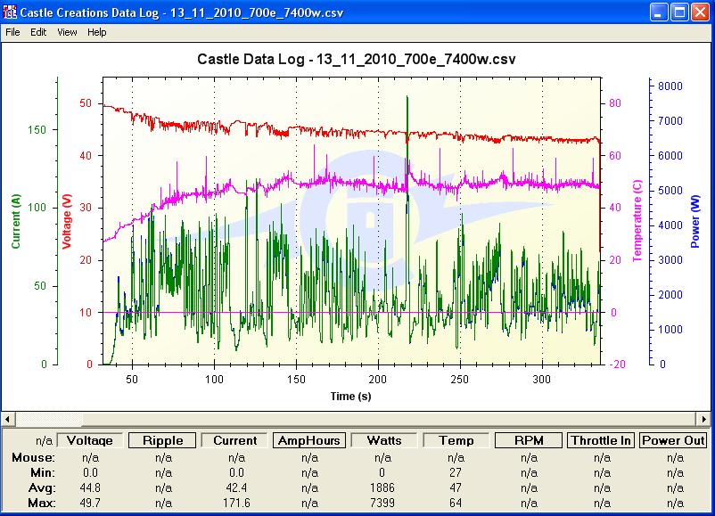Screen dimensions: 715x516
Task: Click the 'Mouse:' row label
Action: coord(33,458)
